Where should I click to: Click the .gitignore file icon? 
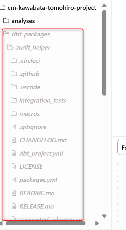[14, 127]
